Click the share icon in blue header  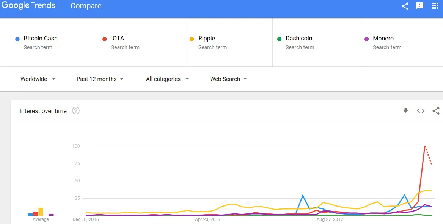point(405,6)
